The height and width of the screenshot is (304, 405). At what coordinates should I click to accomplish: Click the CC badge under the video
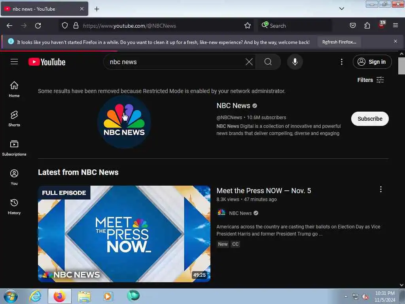pyautogui.click(x=235, y=244)
